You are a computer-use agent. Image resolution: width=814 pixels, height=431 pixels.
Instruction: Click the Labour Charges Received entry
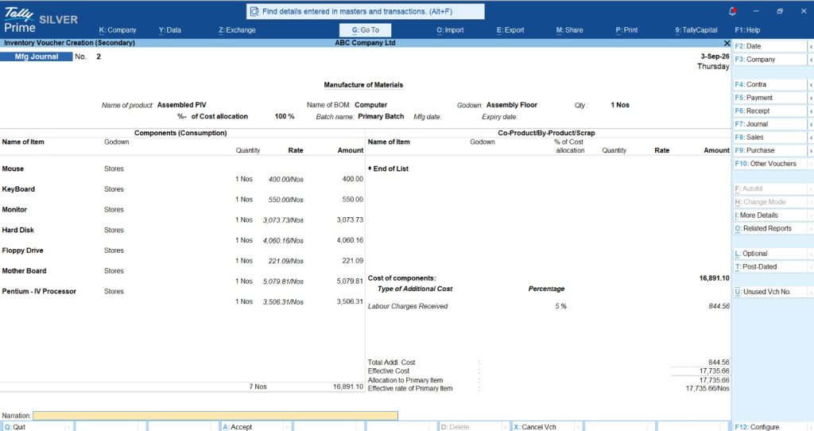408,306
